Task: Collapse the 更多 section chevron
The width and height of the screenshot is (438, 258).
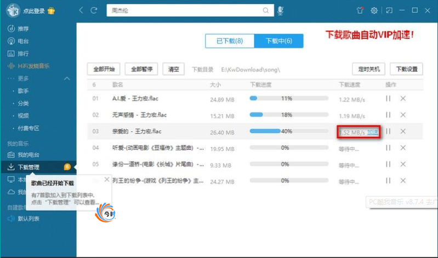Action: pos(67,78)
